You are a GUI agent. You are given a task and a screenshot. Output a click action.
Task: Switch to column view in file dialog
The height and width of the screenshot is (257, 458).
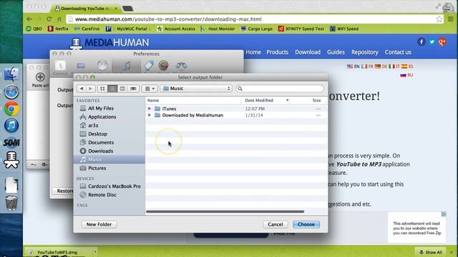click(122, 89)
